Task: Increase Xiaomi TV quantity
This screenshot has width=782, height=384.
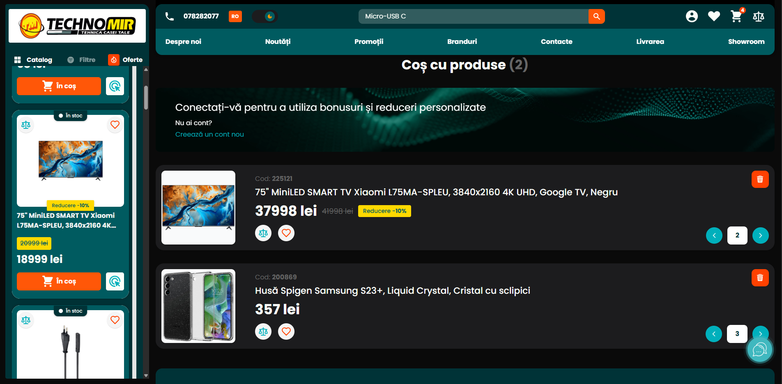Action: pyautogui.click(x=761, y=235)
